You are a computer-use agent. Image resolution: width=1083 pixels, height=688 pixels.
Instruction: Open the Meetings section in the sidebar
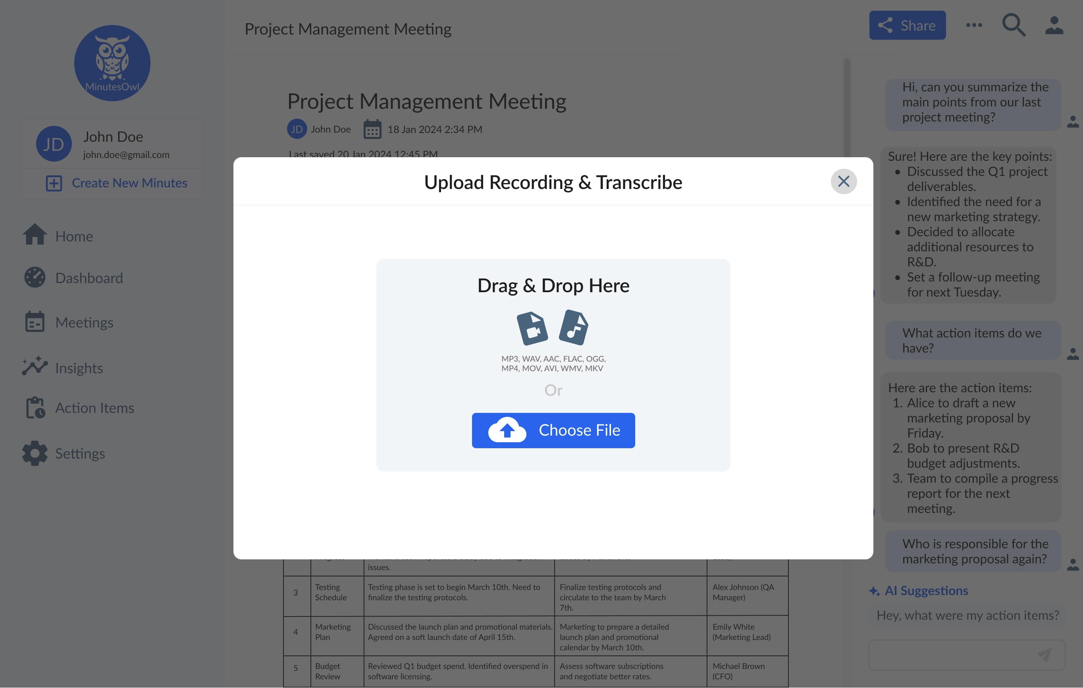pos(84,322)
